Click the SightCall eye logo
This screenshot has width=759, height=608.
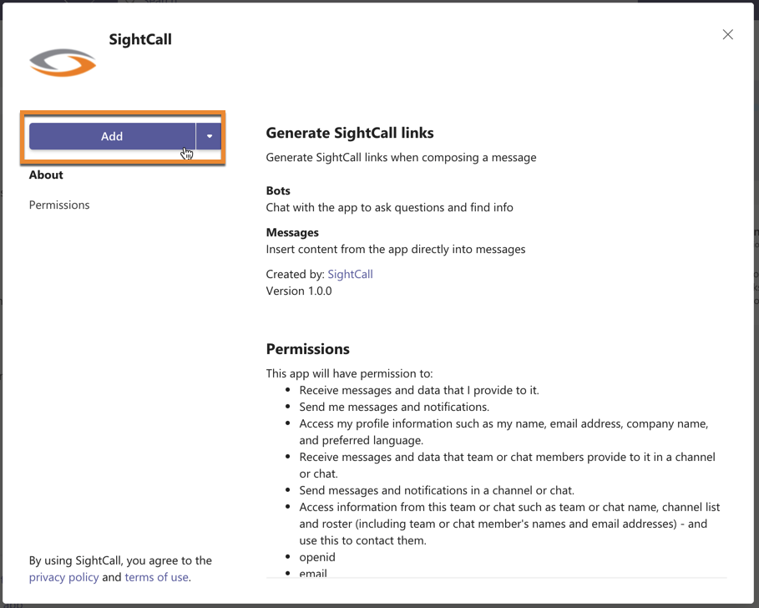point(63,63)
